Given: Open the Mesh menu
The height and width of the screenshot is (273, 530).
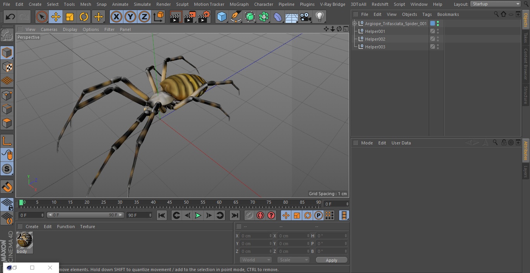Looking at the screenshot, I should [x=86, y=4].
